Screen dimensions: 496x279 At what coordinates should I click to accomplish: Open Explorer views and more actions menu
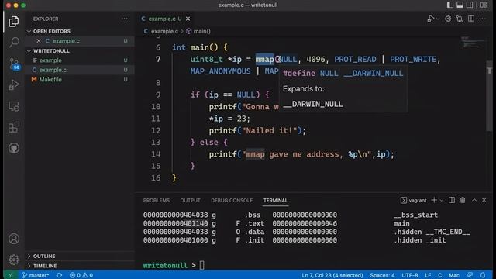tap(124, 19)
